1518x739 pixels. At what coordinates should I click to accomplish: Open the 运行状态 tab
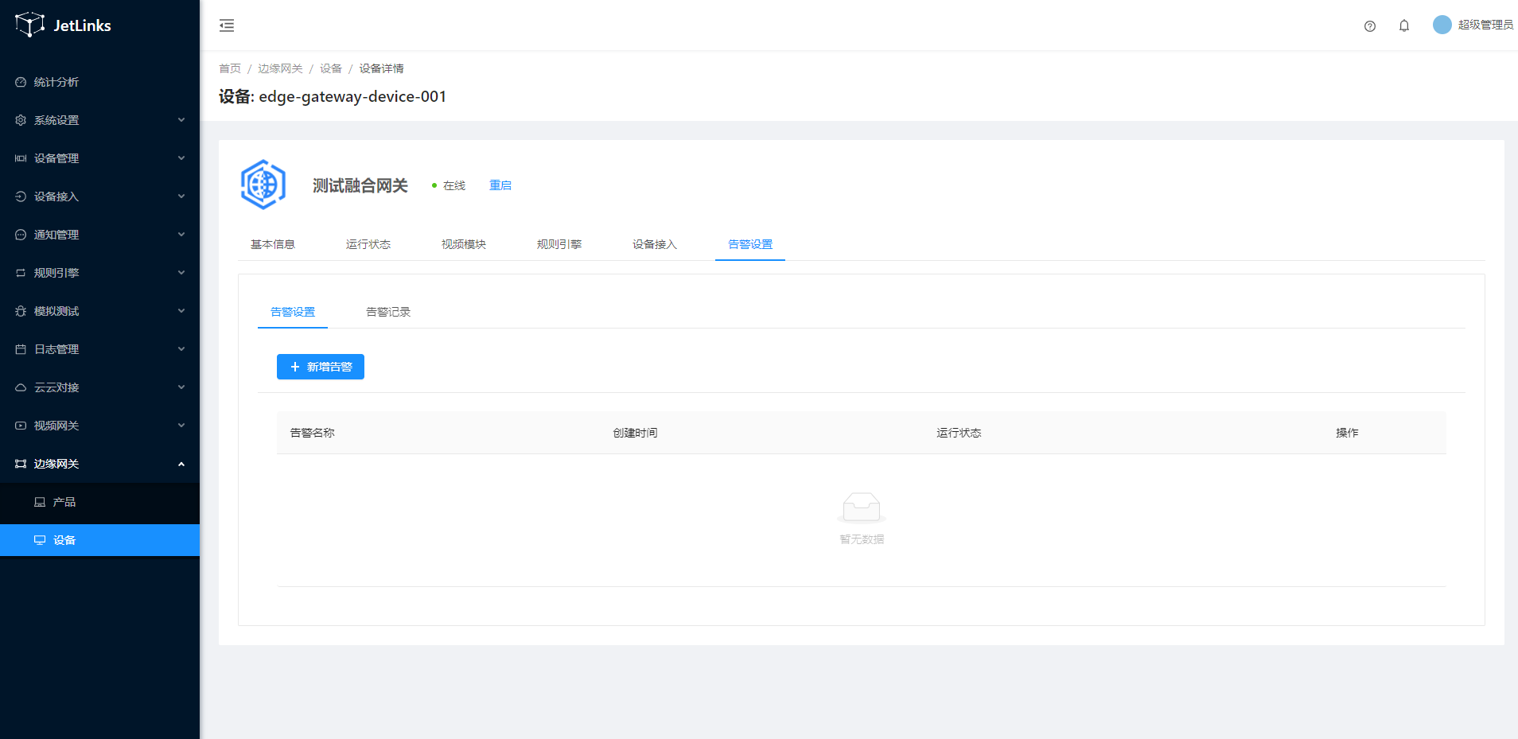[368, 244]
